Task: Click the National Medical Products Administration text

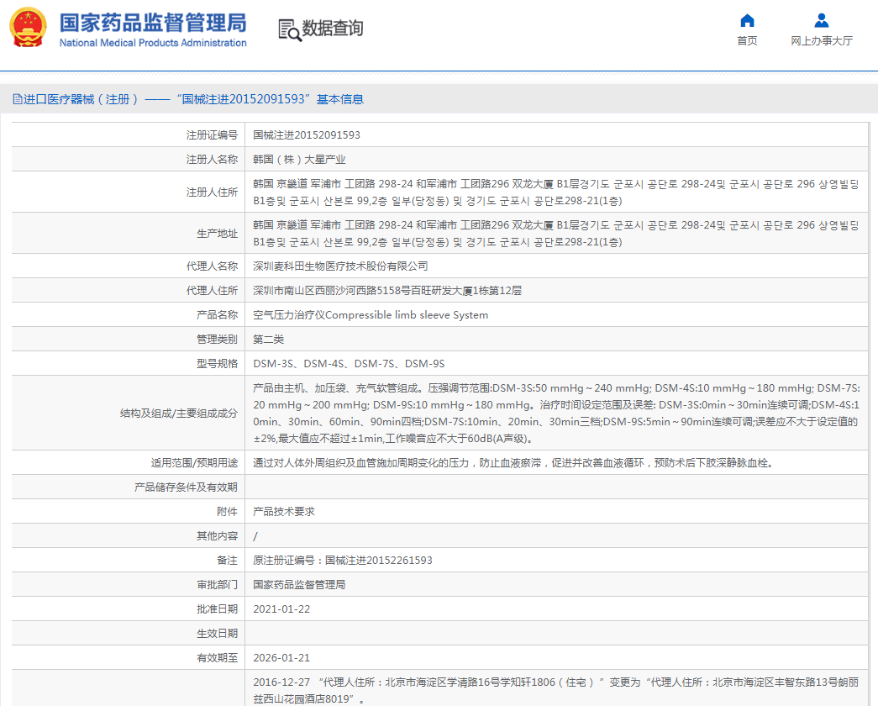Action: (x=153, y=43)
